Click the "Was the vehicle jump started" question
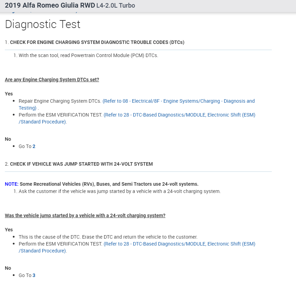The image size is (296, 286). [x=85, y=215]
